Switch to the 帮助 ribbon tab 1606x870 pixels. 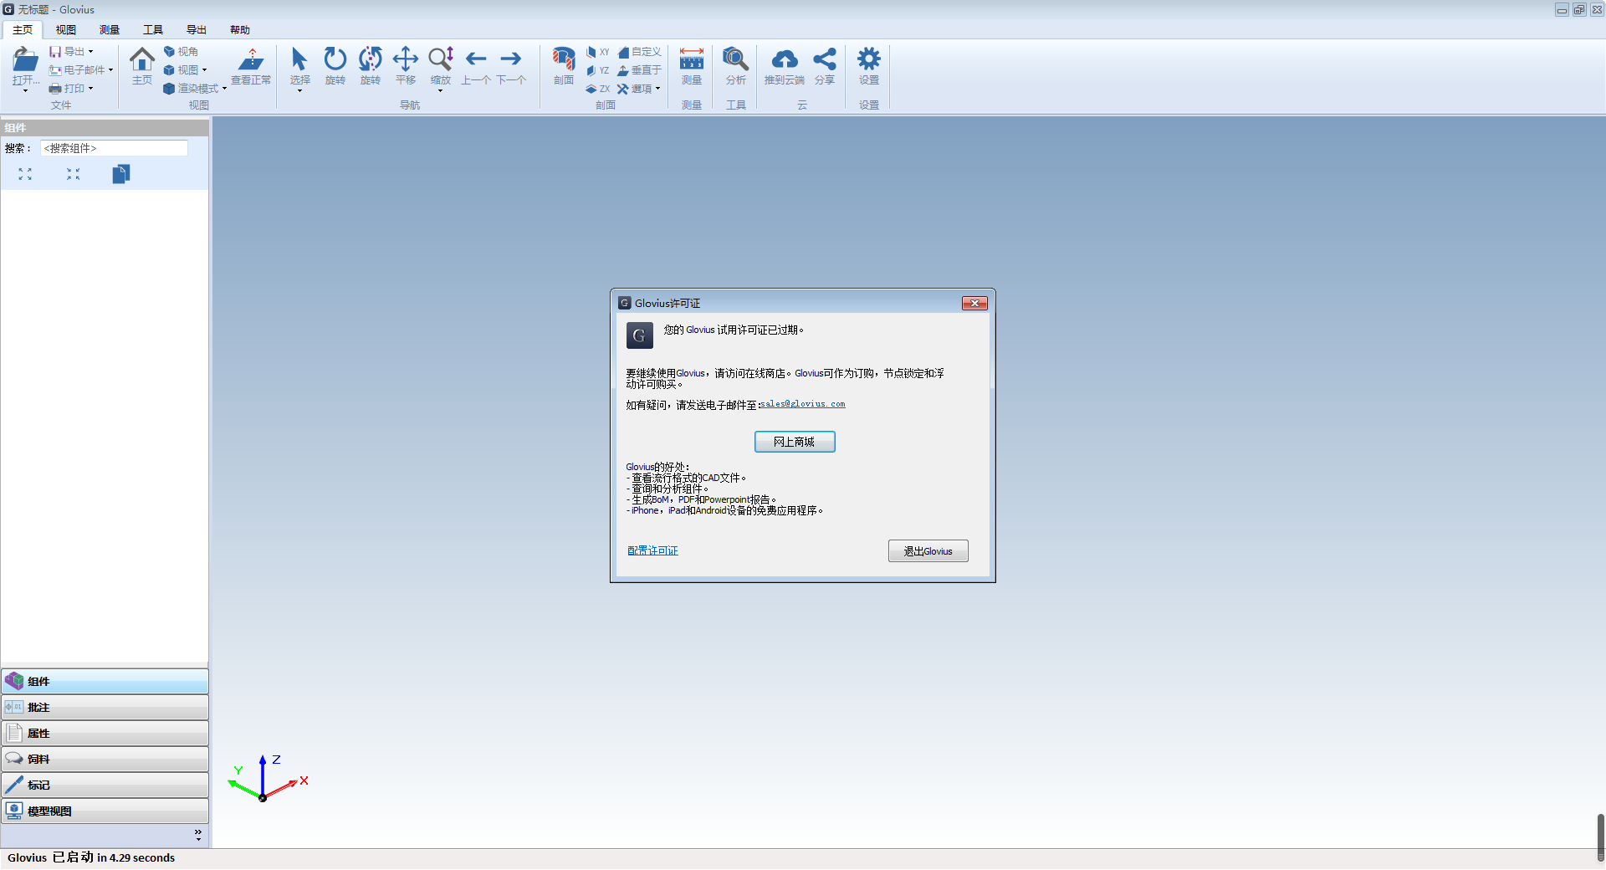[240, 30]
